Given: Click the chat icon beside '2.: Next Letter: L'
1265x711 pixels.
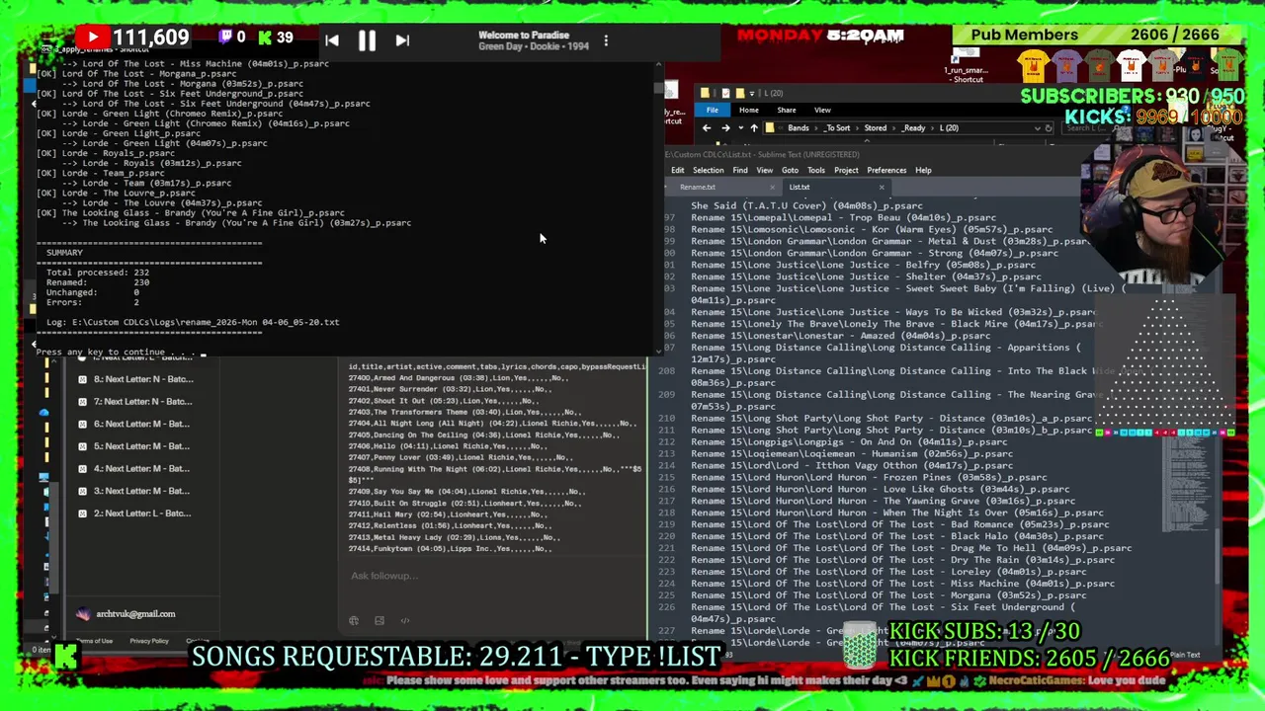Looking at the screenshot, I should 83,513.
